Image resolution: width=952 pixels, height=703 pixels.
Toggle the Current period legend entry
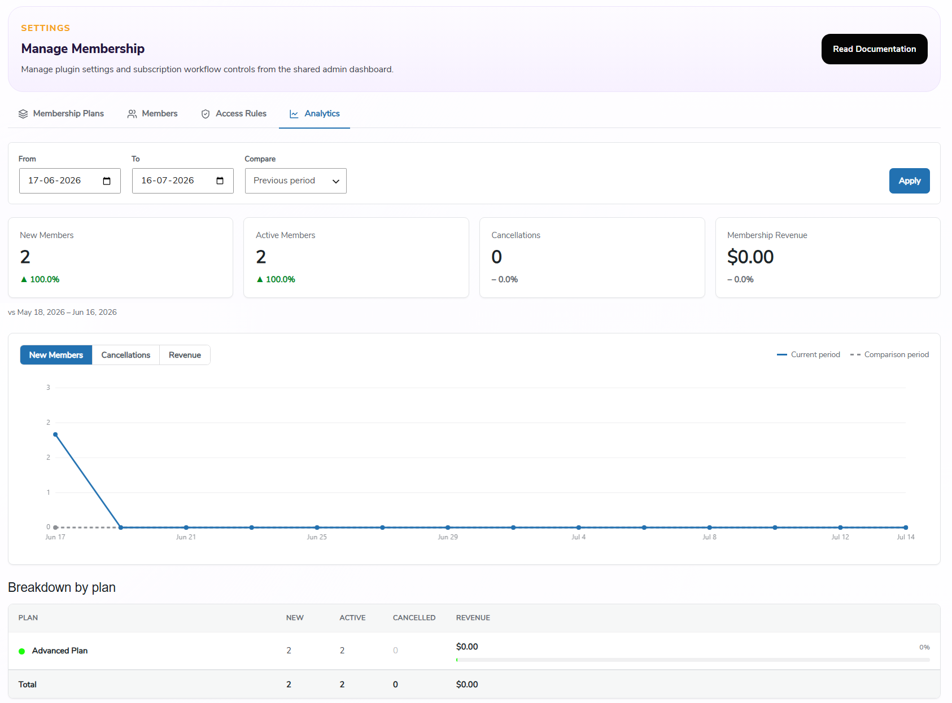[809, 355]
